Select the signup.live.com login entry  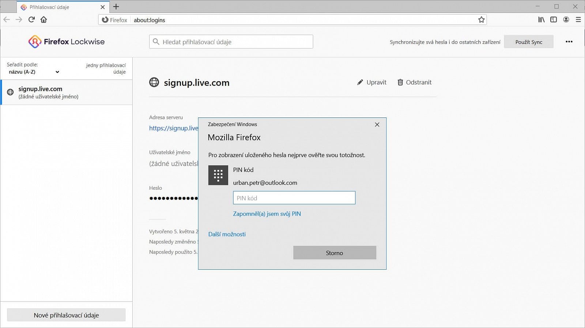point(67,92)
